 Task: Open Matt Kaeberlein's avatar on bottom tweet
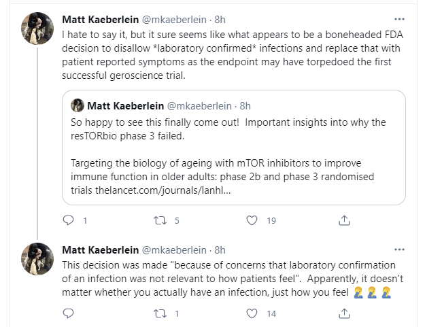(x=38, y=258)
